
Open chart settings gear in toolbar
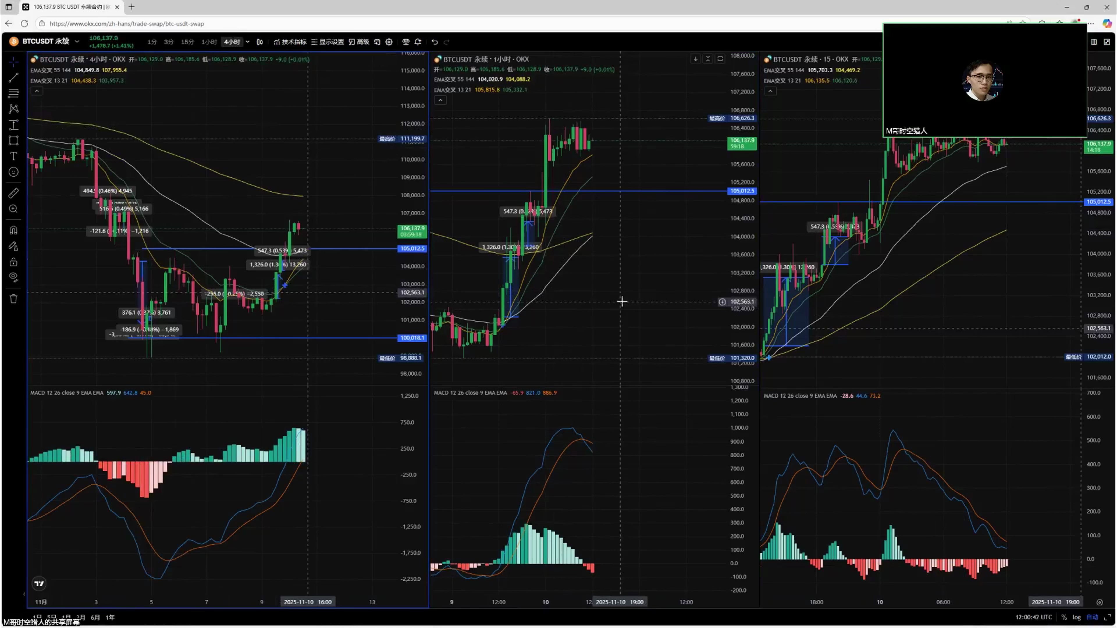[389, 42]
